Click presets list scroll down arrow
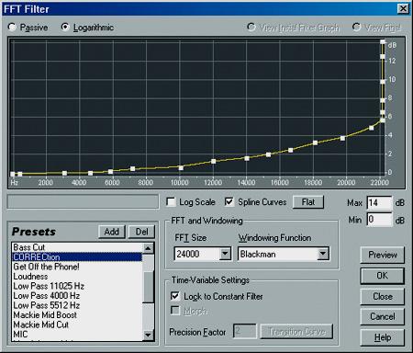 [149, 335]
